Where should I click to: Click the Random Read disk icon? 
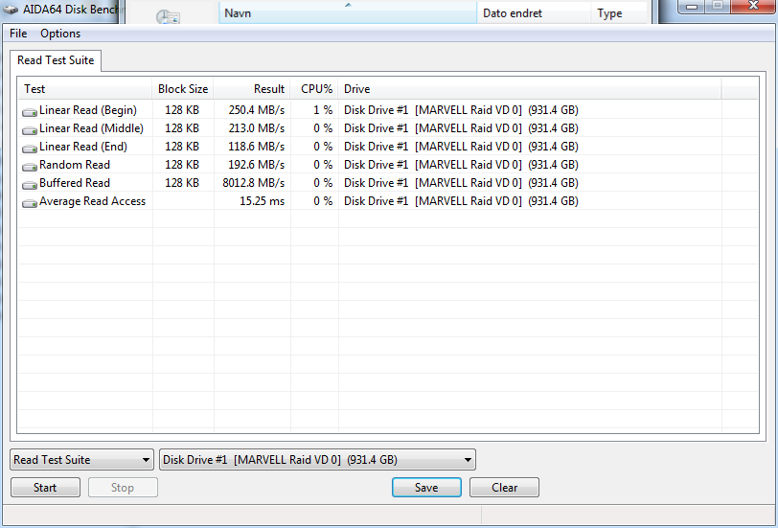30,166
